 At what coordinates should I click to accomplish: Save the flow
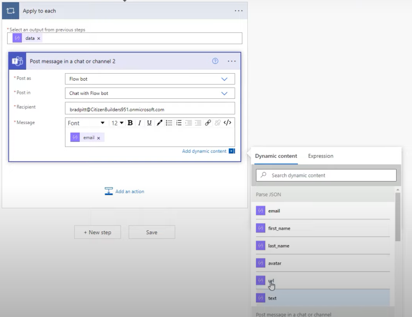(x=152, y=232)
